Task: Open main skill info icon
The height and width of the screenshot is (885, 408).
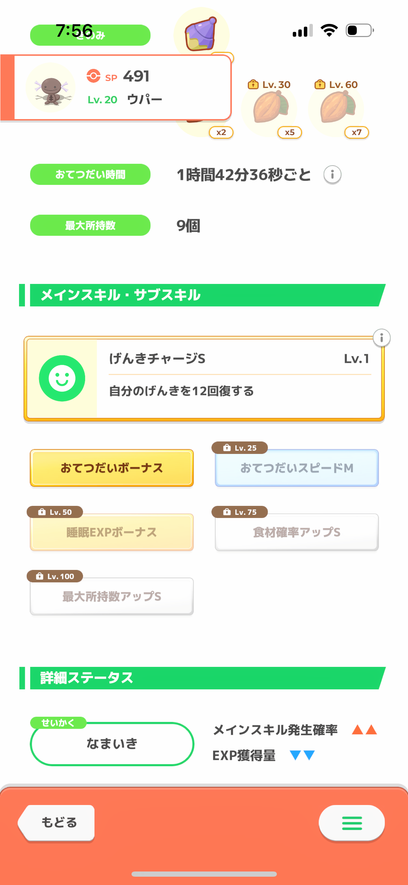Action: tap(381, 338)
